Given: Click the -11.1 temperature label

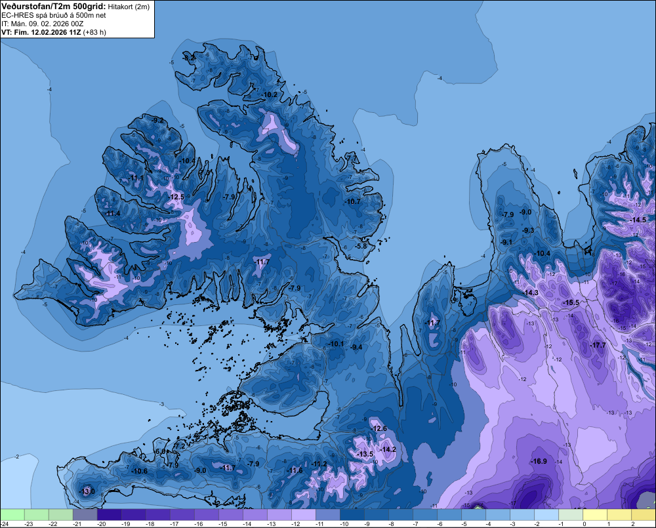Looking at the screenshot, I should point(136,178).
